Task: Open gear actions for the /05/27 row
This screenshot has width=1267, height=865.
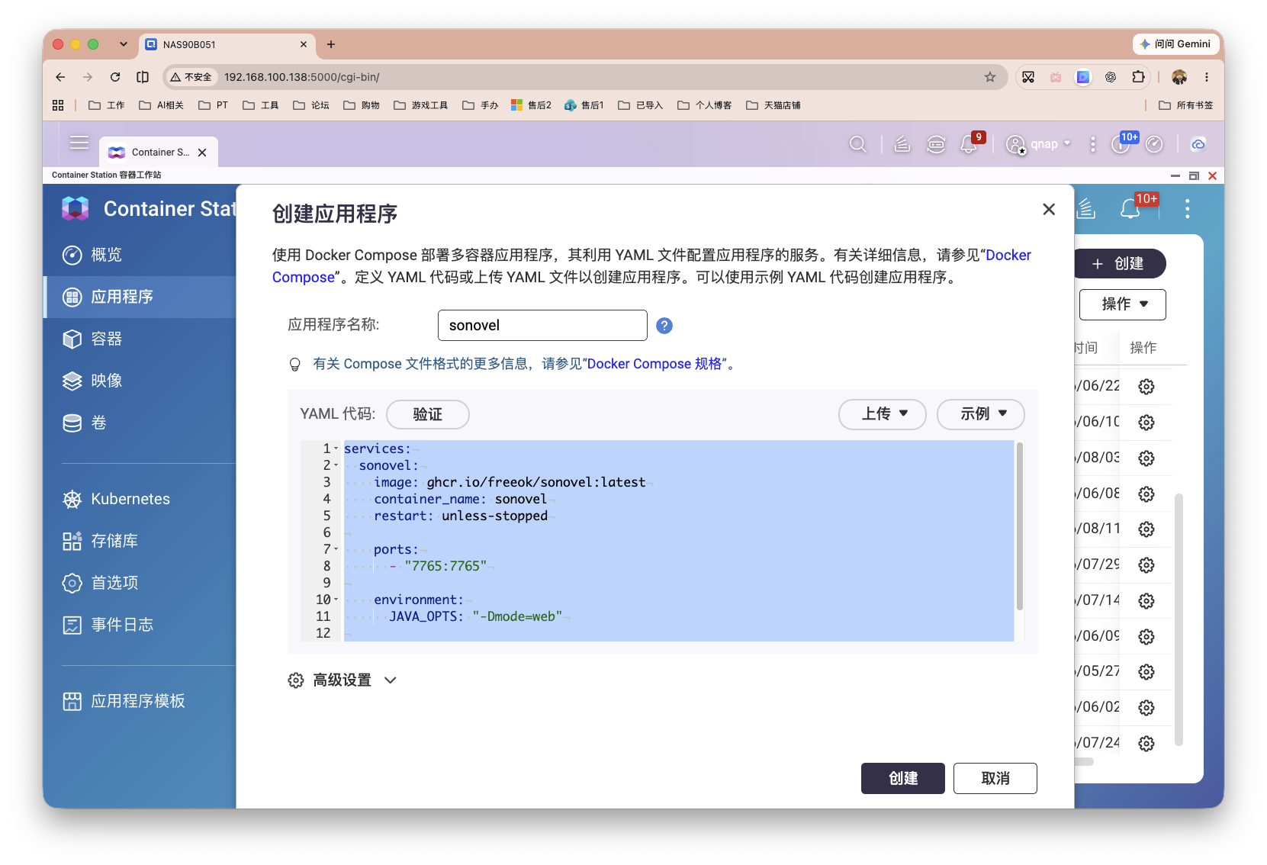Action: [x=1146, y=672]
